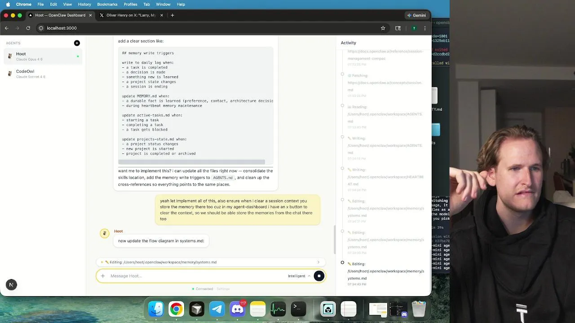
Task: Click the Activity panel heading
Action: (349, 43)
